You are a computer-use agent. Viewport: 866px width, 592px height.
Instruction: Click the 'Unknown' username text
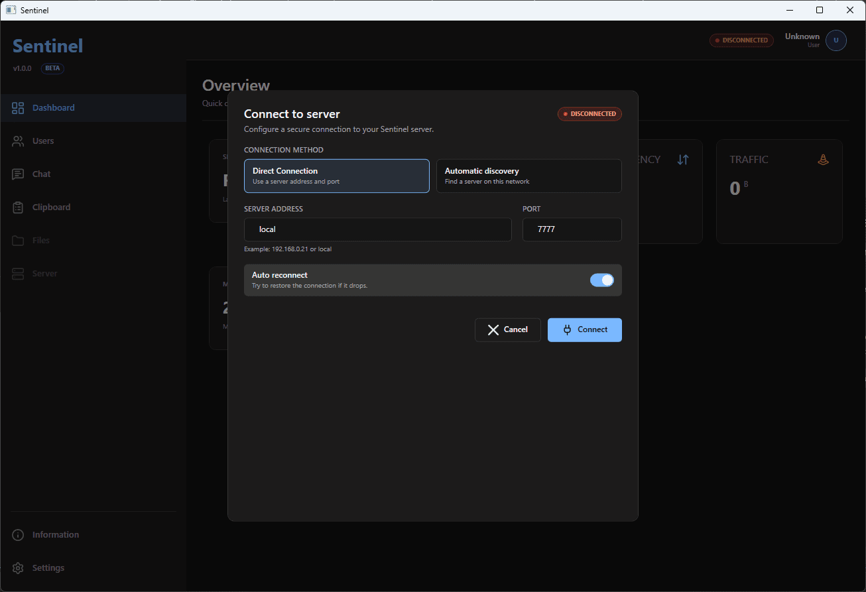[x=802, y=36]
